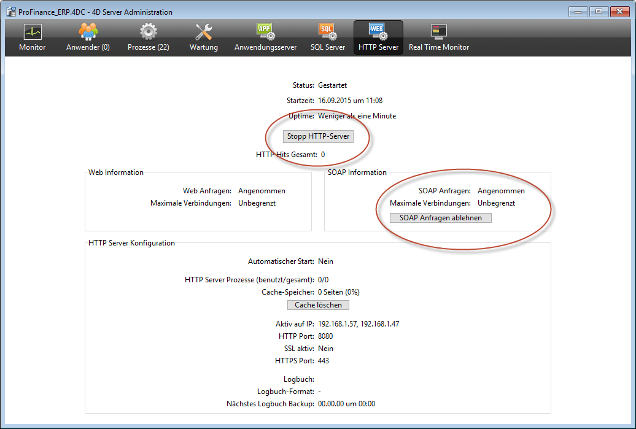Click the active IP addresses value
Screen dimensions: 636x429
[x=359, y=324]
